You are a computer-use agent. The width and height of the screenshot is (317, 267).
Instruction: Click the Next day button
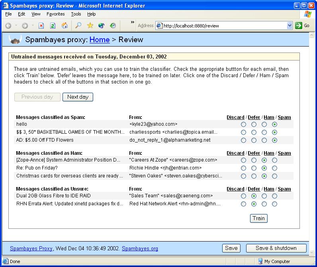tap(78, 97)
